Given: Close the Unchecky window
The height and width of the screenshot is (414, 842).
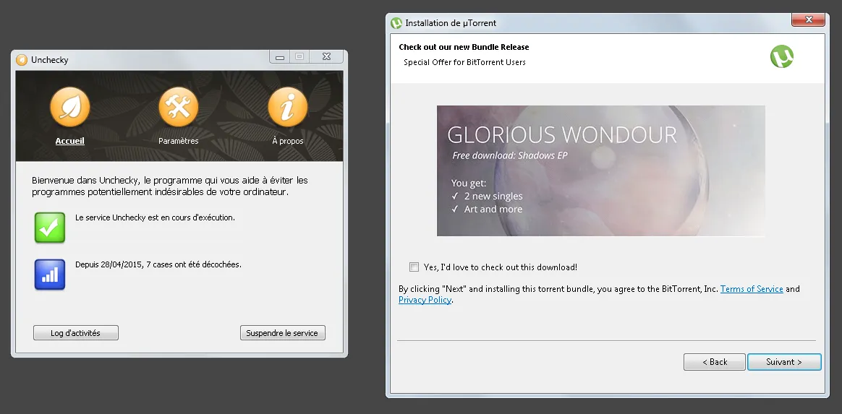Looking at the screenshot, I should tap(326, 56).
